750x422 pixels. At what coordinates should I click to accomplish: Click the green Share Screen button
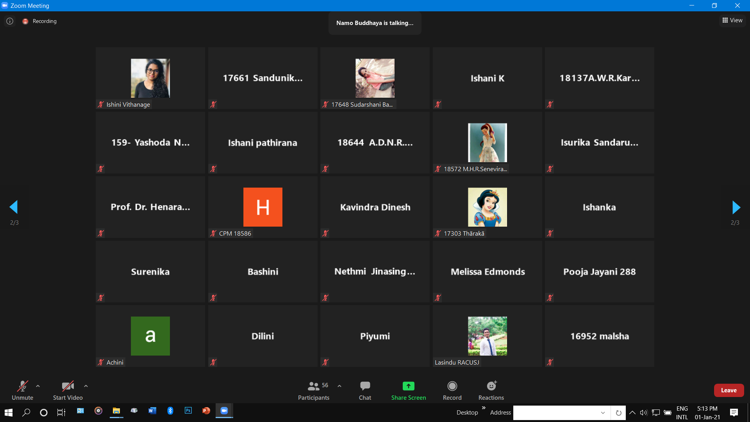[x=409, y=391]
